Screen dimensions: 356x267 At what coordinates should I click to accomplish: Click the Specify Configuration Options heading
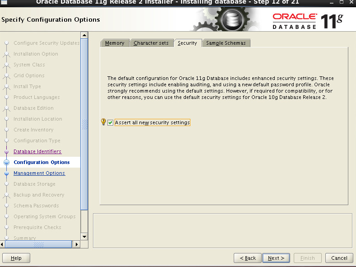coord(51,20)
